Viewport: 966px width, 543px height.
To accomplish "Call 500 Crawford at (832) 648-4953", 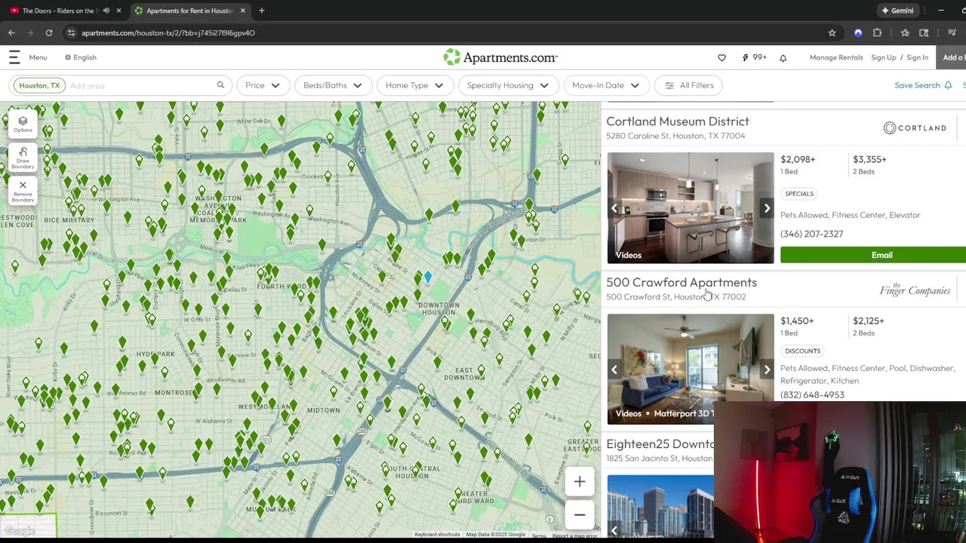I will pos(812,394).
